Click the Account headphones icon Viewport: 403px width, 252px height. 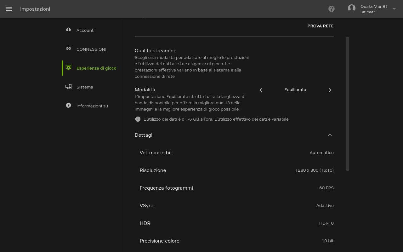(68, 30)
